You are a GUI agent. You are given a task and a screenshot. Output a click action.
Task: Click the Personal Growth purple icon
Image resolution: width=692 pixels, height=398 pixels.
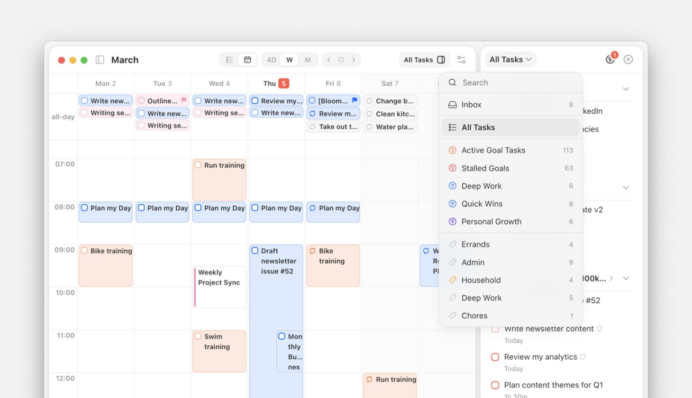(453, 222)
